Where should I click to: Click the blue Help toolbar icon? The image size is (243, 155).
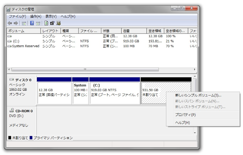pyautogui.click(x=32, y=23)
